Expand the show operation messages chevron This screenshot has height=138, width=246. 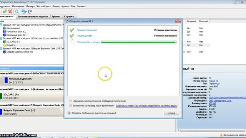(x=69, y=113)
